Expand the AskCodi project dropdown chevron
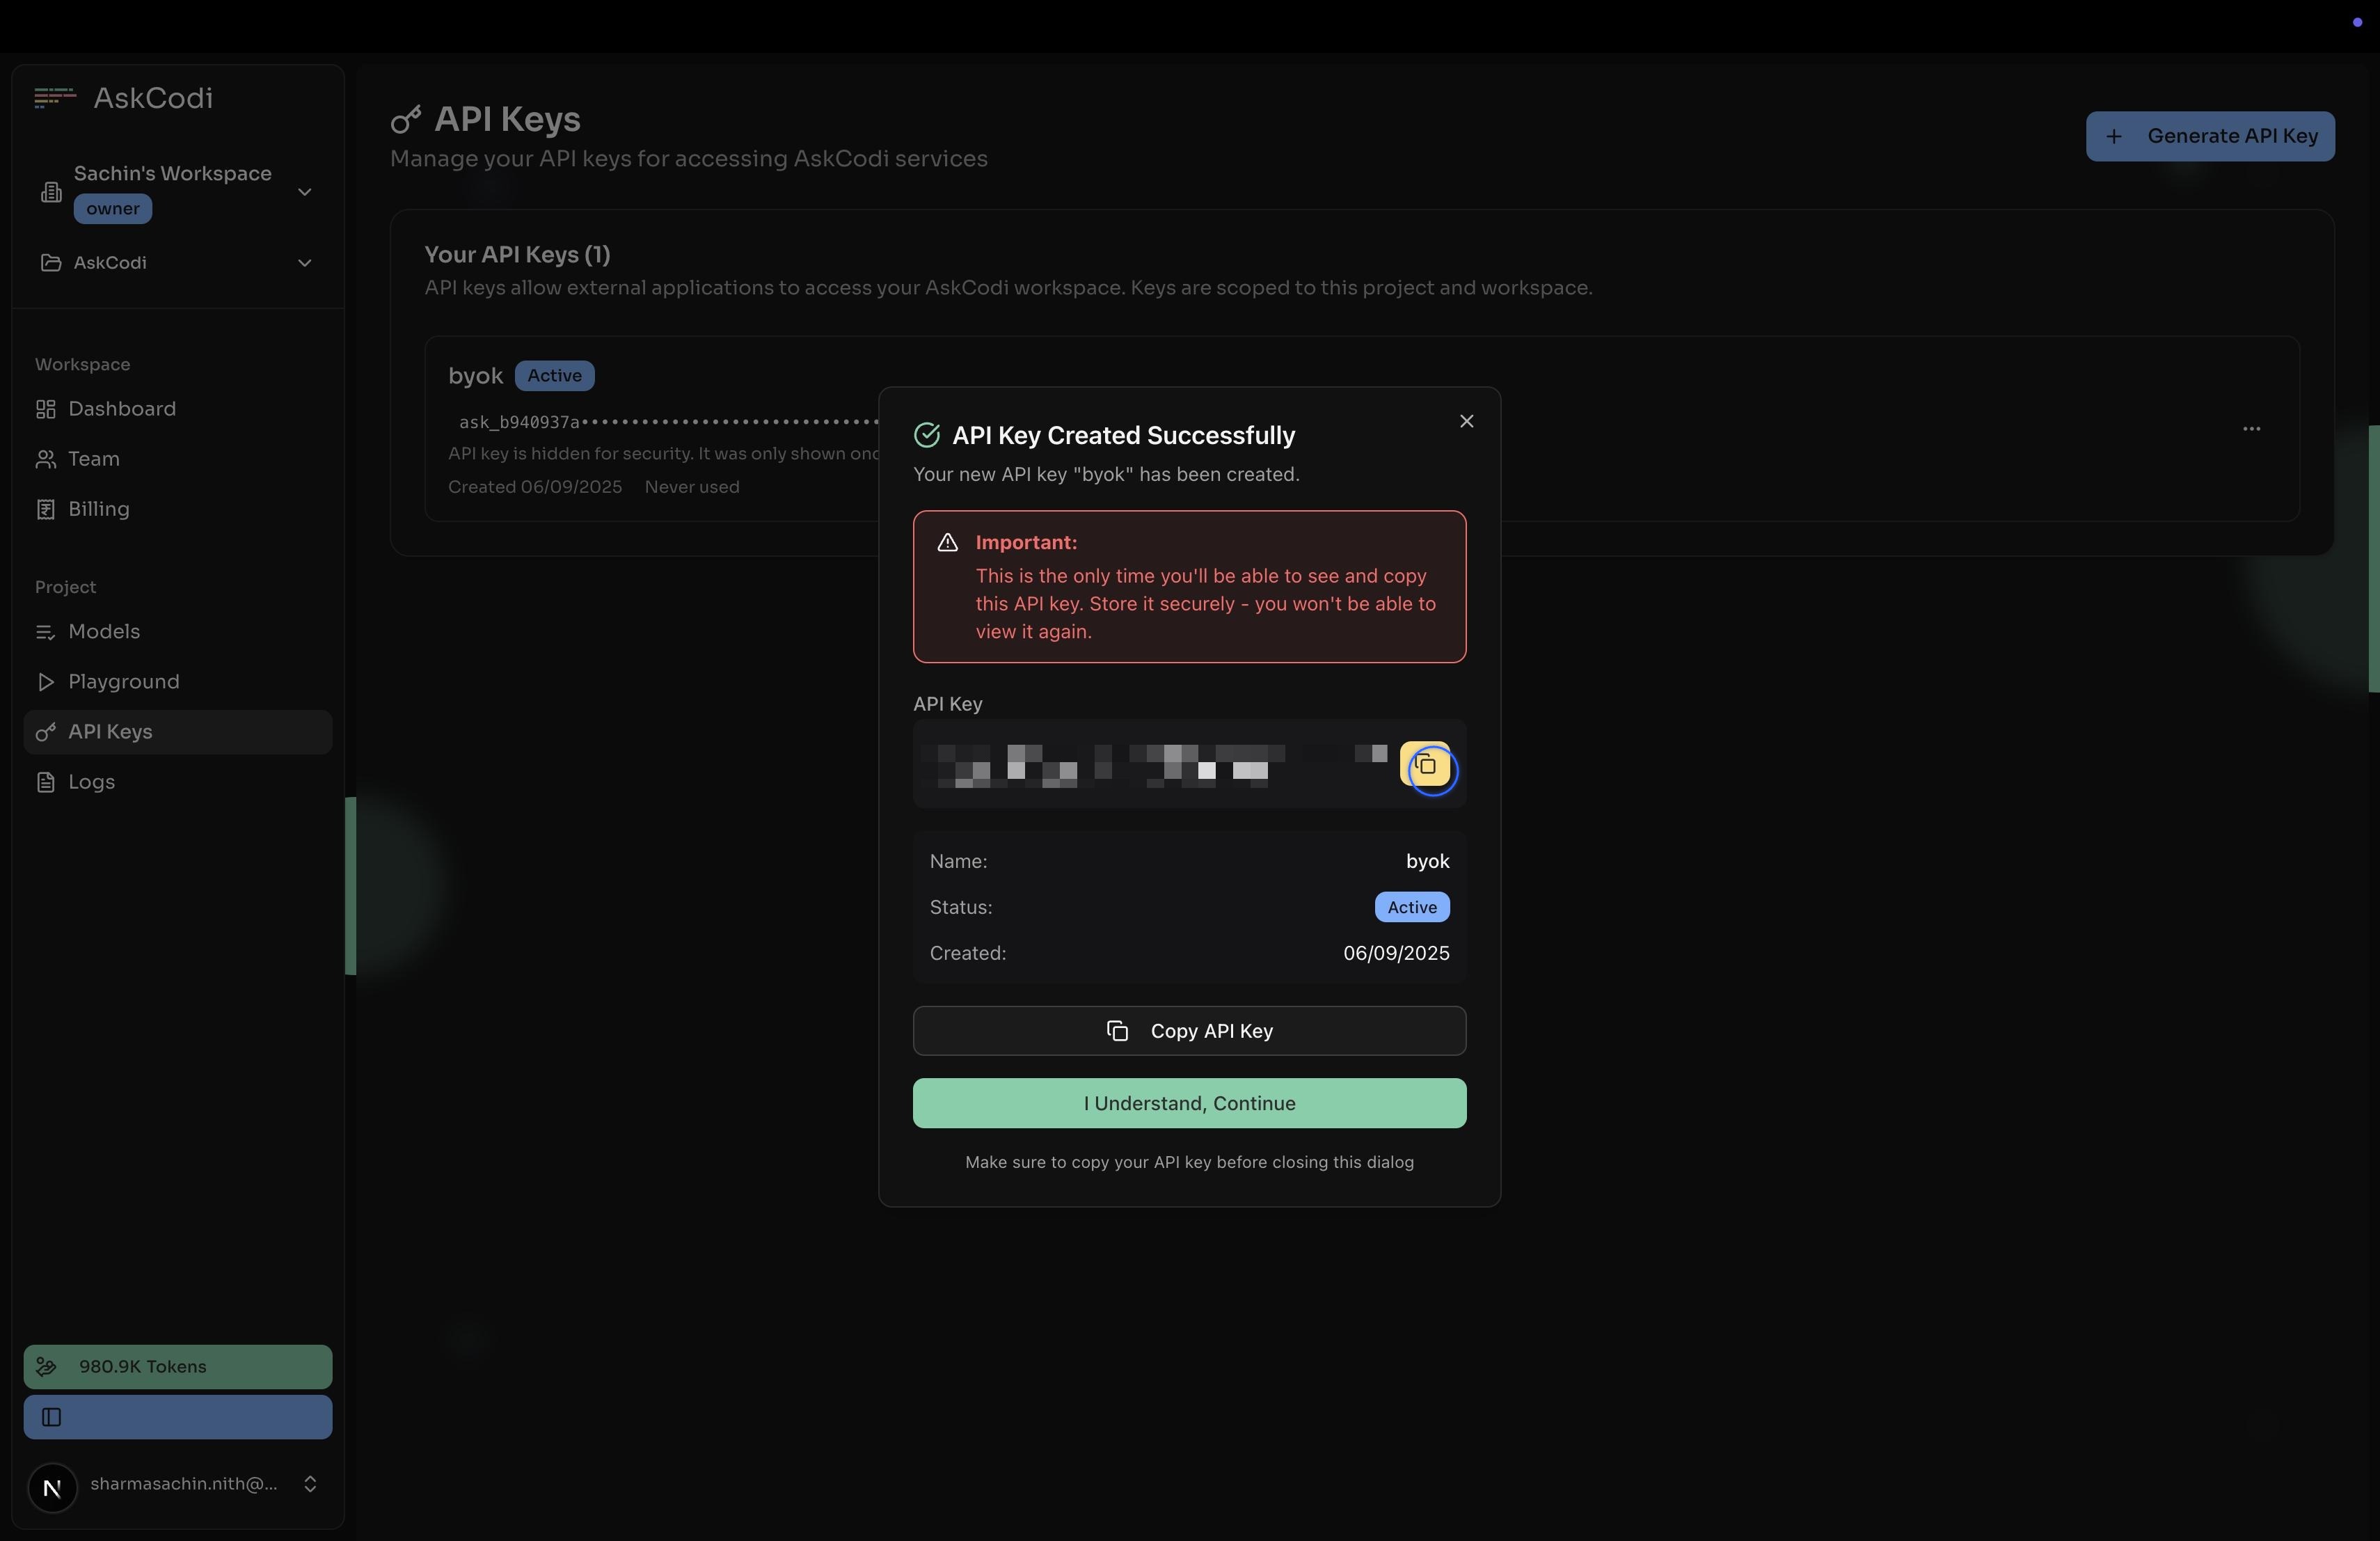The image size is (2380, 1541). coord(305,263)
